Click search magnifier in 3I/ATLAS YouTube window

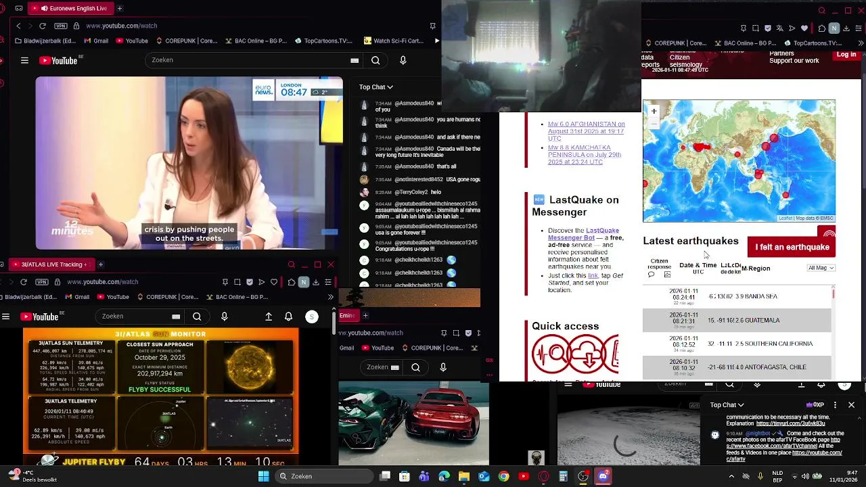tap(197, 317)
